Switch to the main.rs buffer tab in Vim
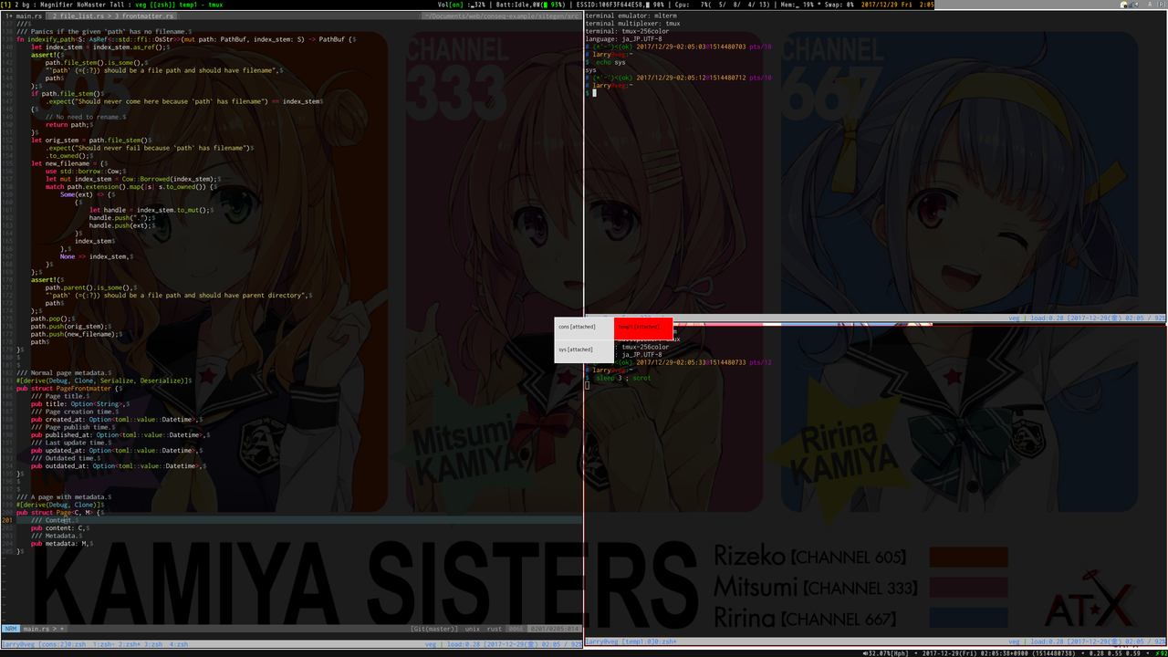This screenshot has width=1168, height=657. (23, 16)
